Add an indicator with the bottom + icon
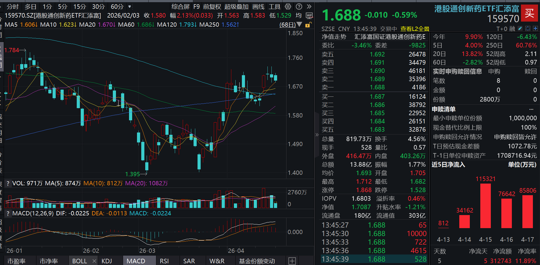Screen dimensions: 540x265 pyautogui.click(x=292, y=261)
